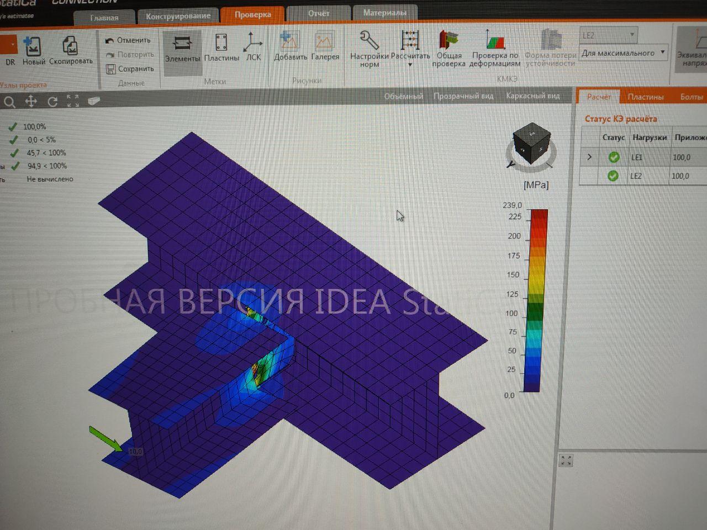
Task: Click the 100,0 value in LE1 row
Action: (x=682, y=157)
